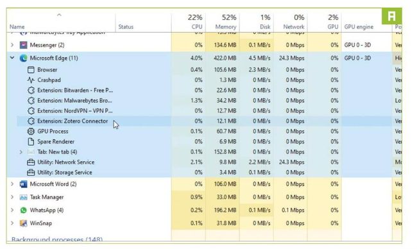Expand the WhatsApp process group

tap(12, 210)
